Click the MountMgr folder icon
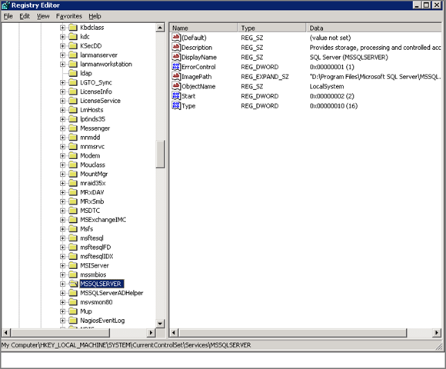Screen dimensions: 446x369 pos(73,174)
